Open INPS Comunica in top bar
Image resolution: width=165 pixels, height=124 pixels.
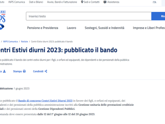click(x=16, y=2)
